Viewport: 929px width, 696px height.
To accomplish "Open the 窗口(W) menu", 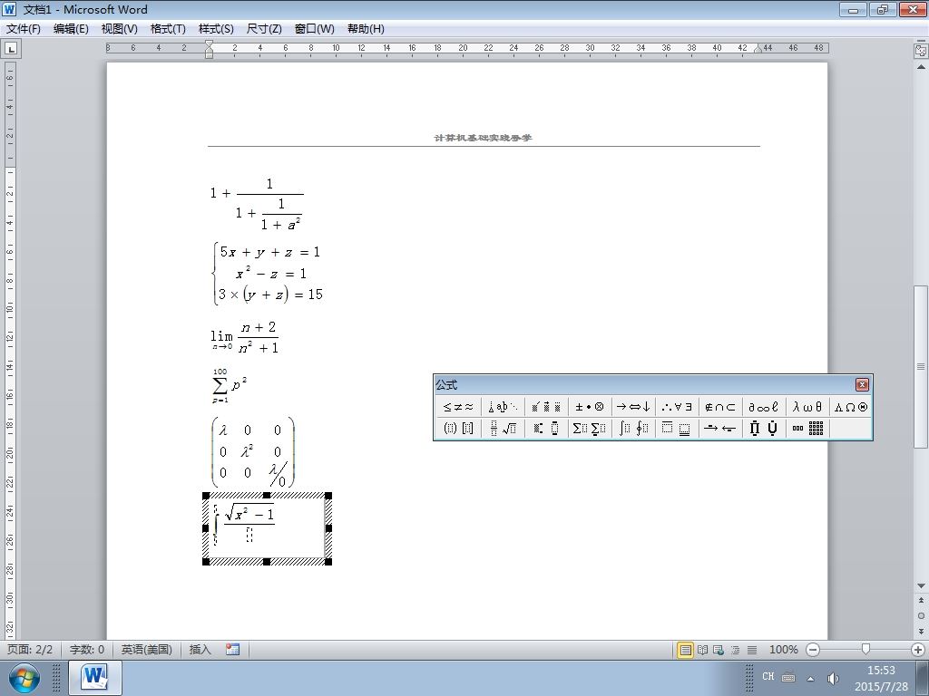I will 314,29.
